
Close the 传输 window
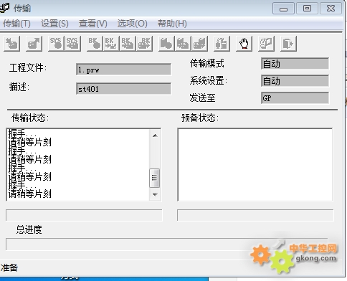pos(331,9)
